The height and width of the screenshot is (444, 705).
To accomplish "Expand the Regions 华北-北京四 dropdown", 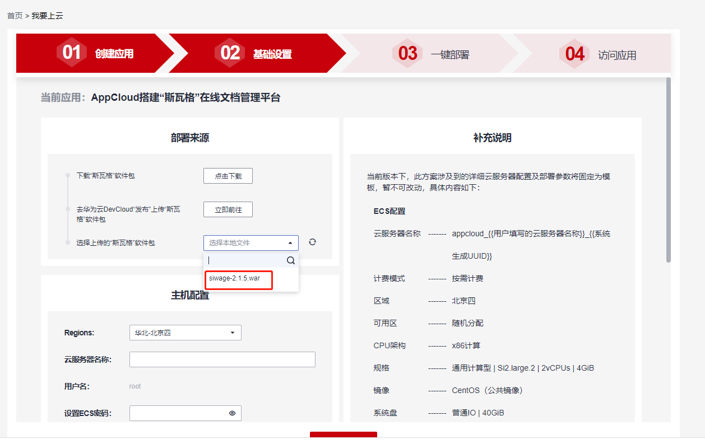I will click(x=185, y=333).
